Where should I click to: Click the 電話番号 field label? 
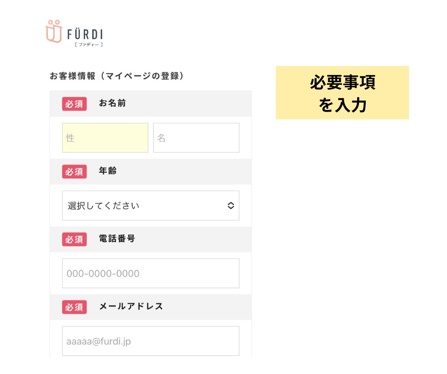pos(117,239)
